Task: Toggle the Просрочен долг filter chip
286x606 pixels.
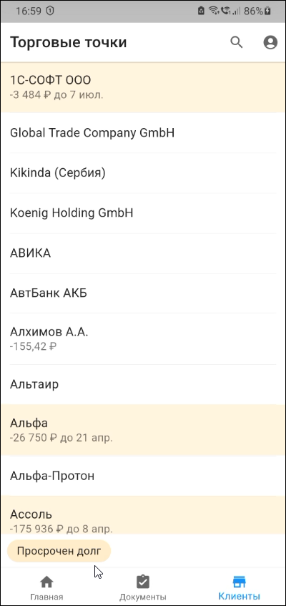Action: [59, 551]
